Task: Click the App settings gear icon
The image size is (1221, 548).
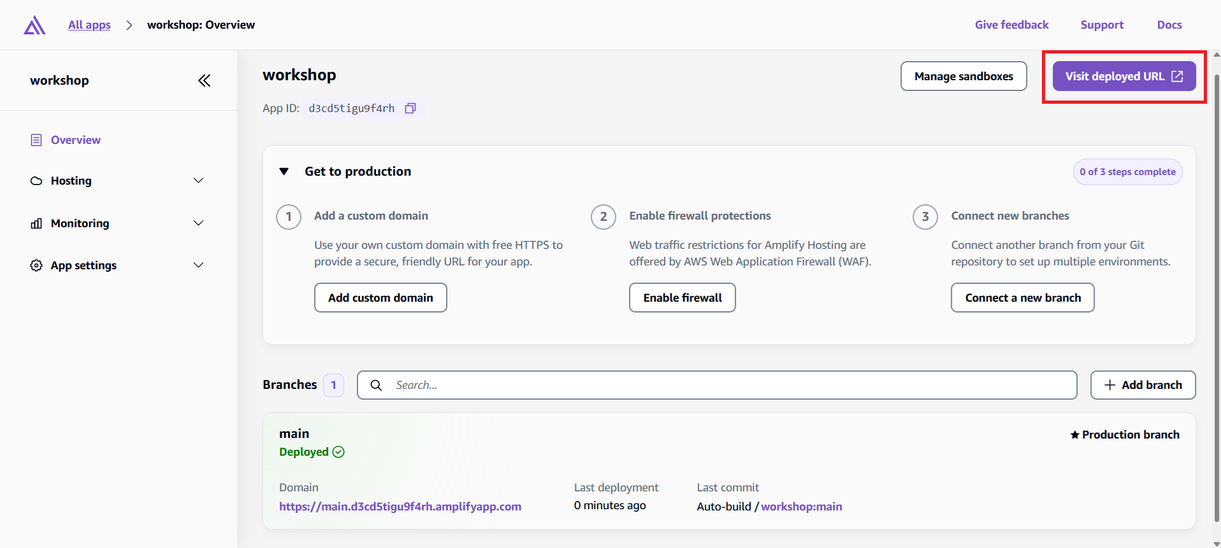Action: pos(36,265)
